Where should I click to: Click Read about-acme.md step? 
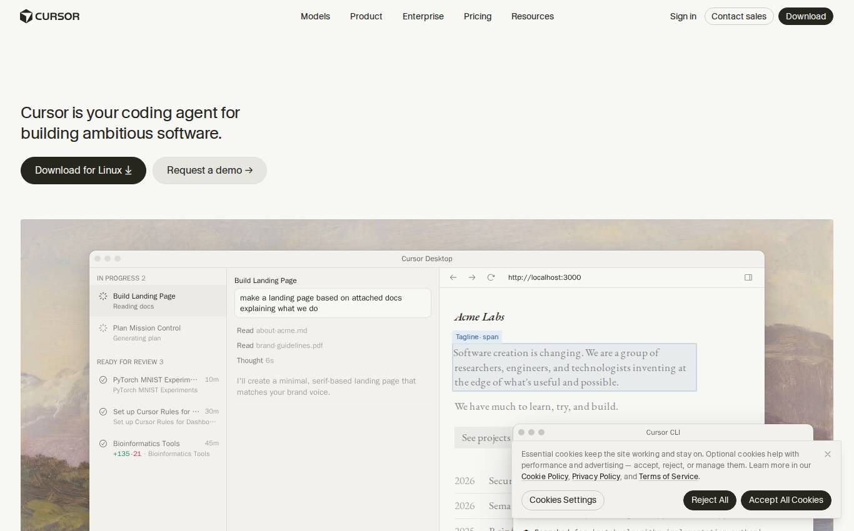[x=272, y=330]
